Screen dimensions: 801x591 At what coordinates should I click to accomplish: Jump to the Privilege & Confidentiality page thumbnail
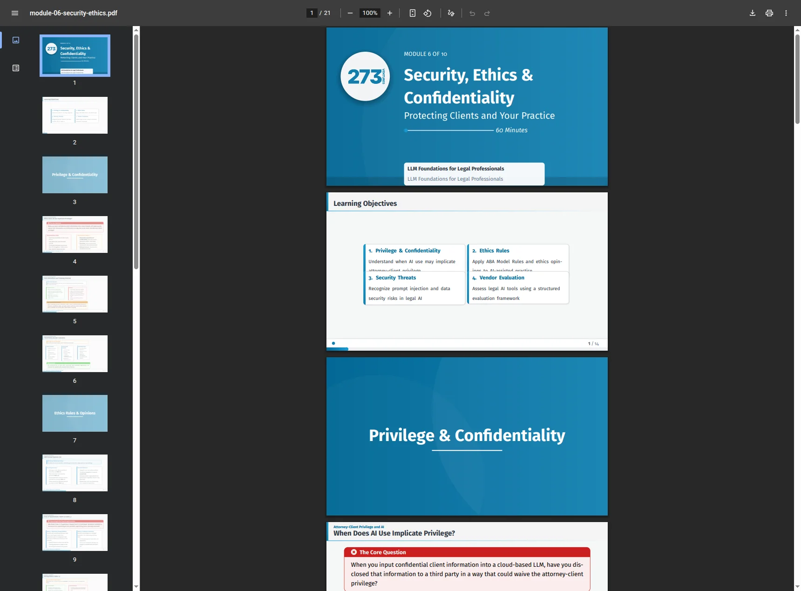75,175
